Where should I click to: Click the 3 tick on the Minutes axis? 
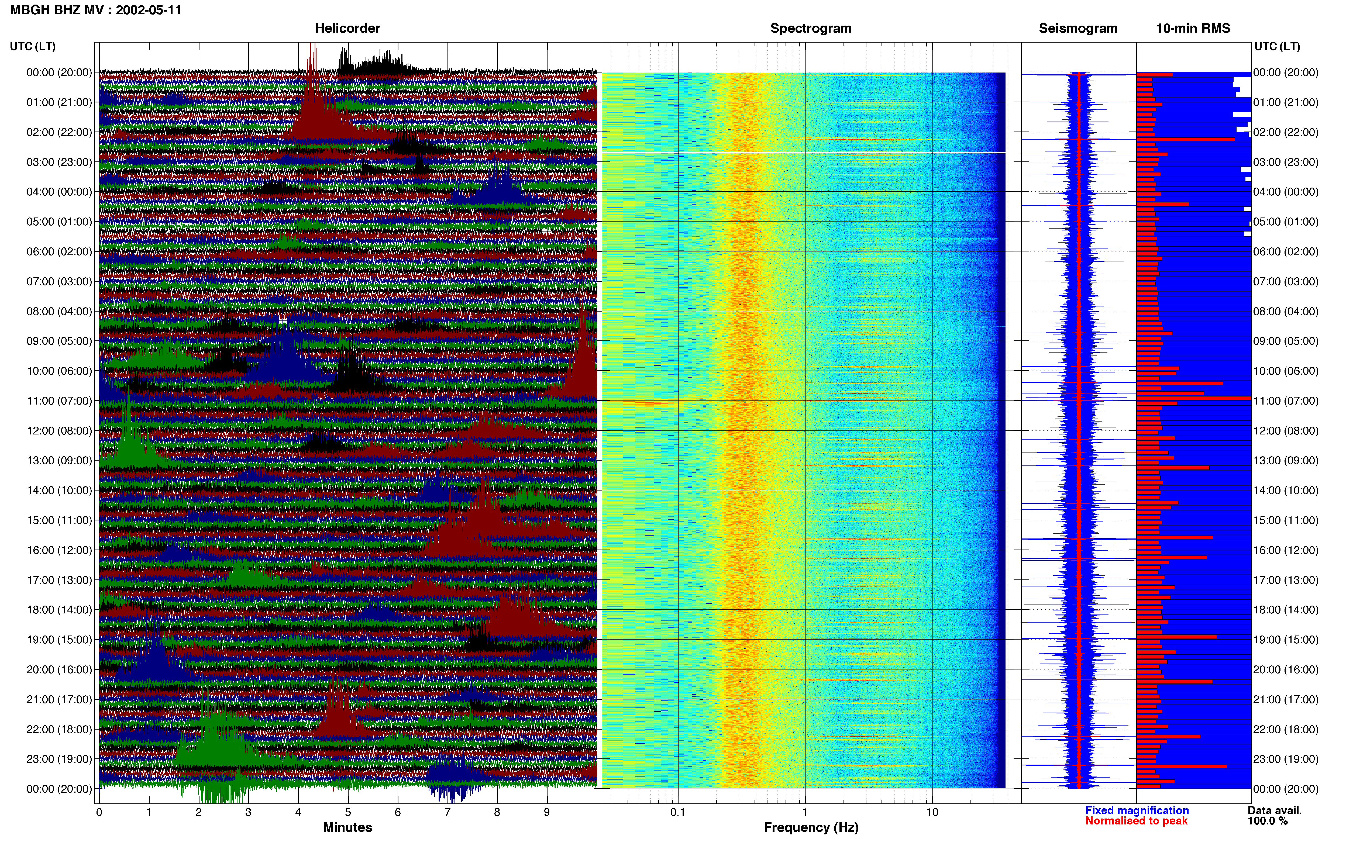[x=249, y=812]
